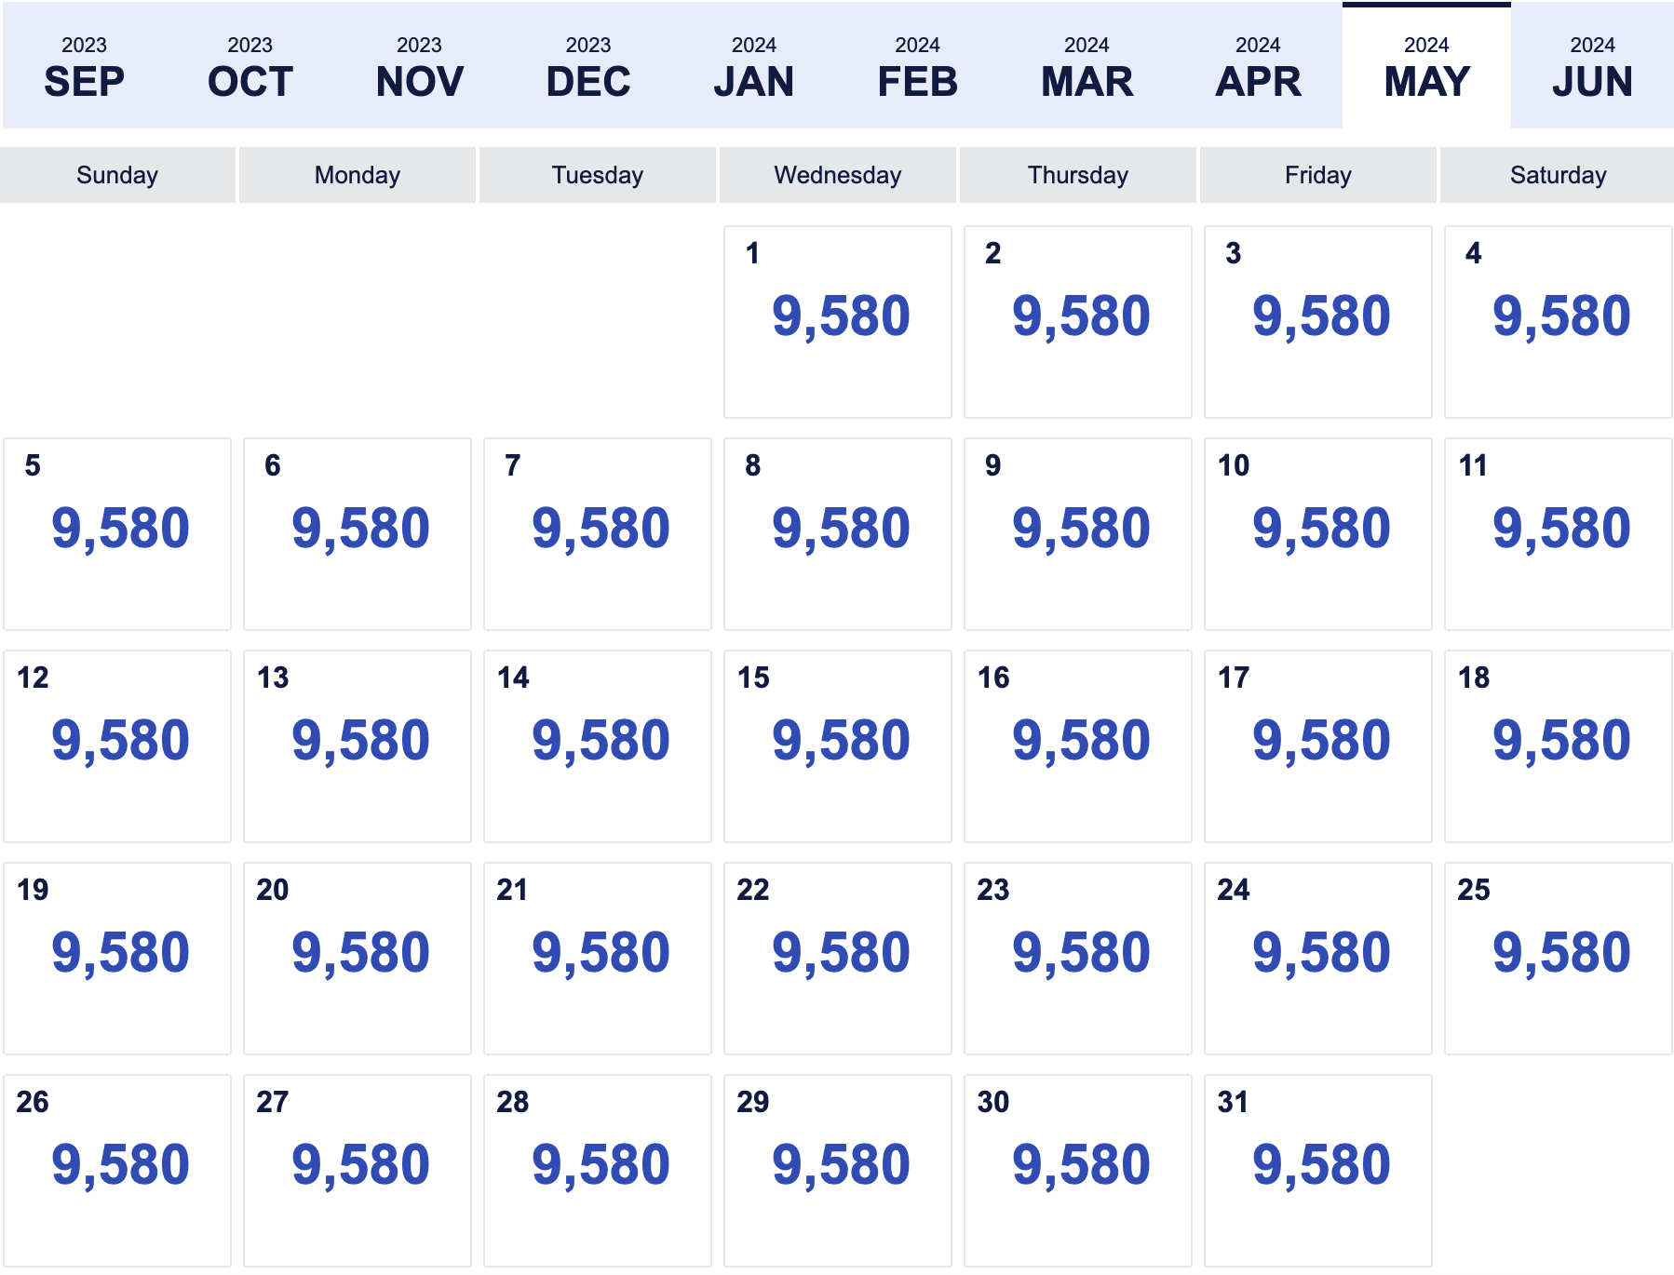Switch to JAN 2024 tab

(754, 67)
